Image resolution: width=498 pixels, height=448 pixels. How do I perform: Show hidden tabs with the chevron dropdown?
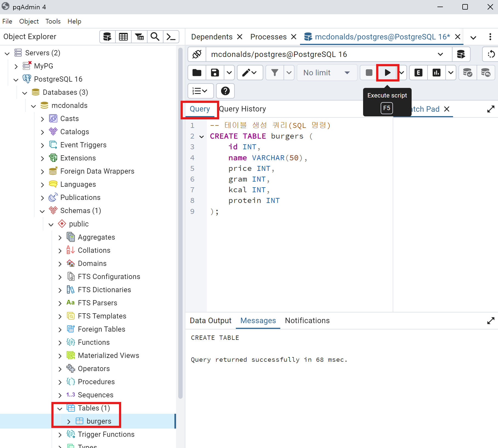click(473, 38)
